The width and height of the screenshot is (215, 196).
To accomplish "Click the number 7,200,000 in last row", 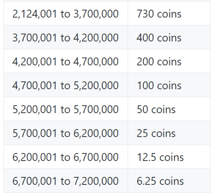I will pos(96,181).
